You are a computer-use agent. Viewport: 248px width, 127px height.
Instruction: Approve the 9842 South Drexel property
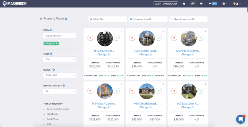coord(159,91)
